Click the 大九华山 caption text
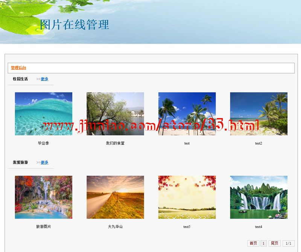The width and height of the screenshot is (301, 252). click(115, 227)
